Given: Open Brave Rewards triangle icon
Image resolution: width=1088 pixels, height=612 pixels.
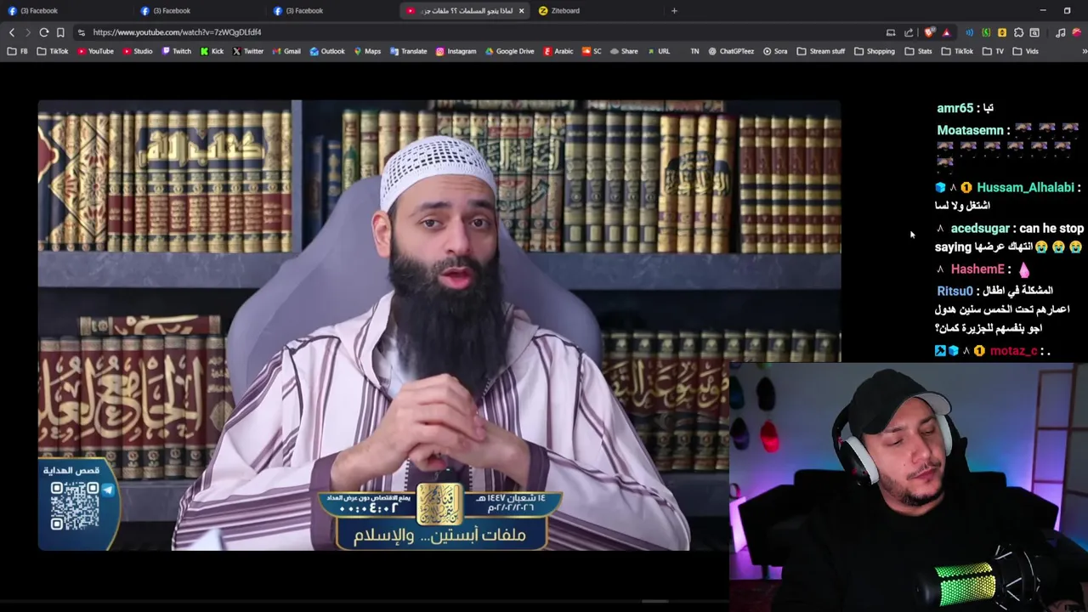Looking at the screenshot, I should [946, 32].
